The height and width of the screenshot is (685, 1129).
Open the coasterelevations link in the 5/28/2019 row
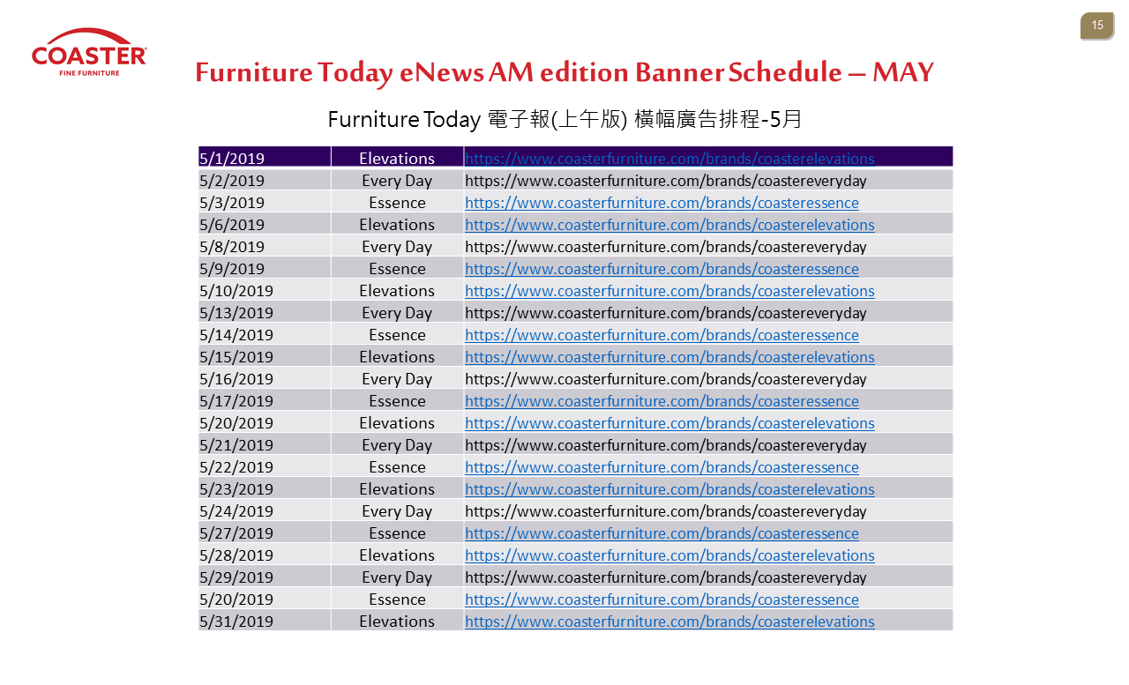pos(669,555)
